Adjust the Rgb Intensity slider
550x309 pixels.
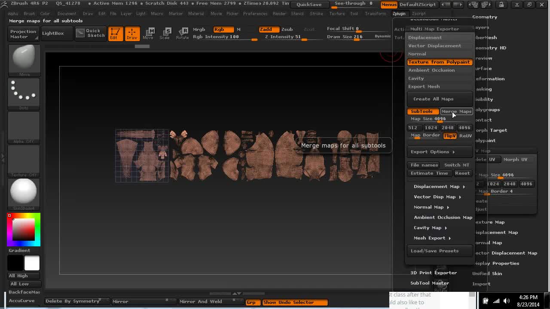click(x=225, y=37)
